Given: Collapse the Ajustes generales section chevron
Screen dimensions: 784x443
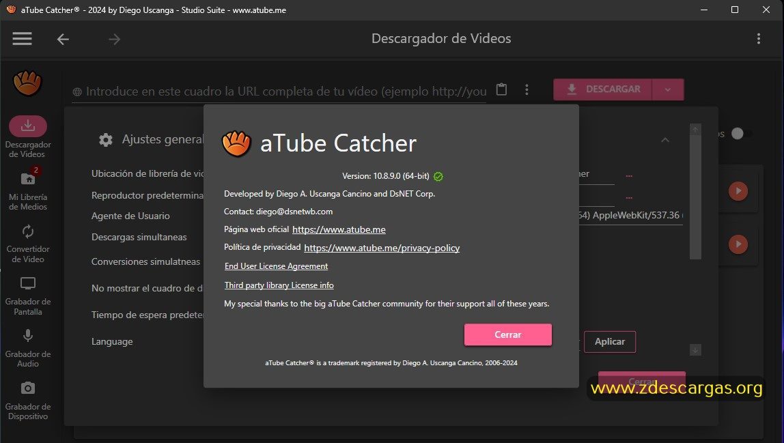Looking at the screenshot, I should tap(665, 140).
